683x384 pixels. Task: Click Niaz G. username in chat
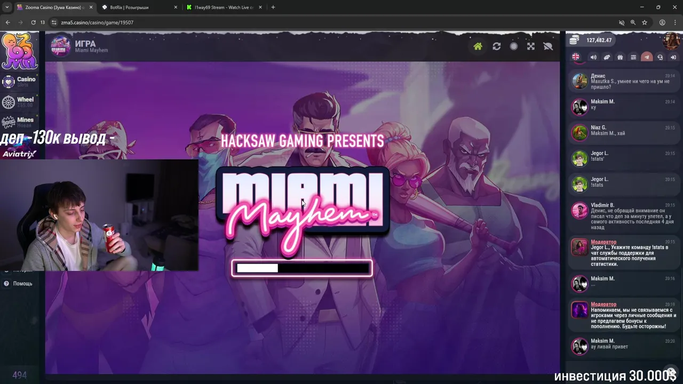click(x=598, y=127)
